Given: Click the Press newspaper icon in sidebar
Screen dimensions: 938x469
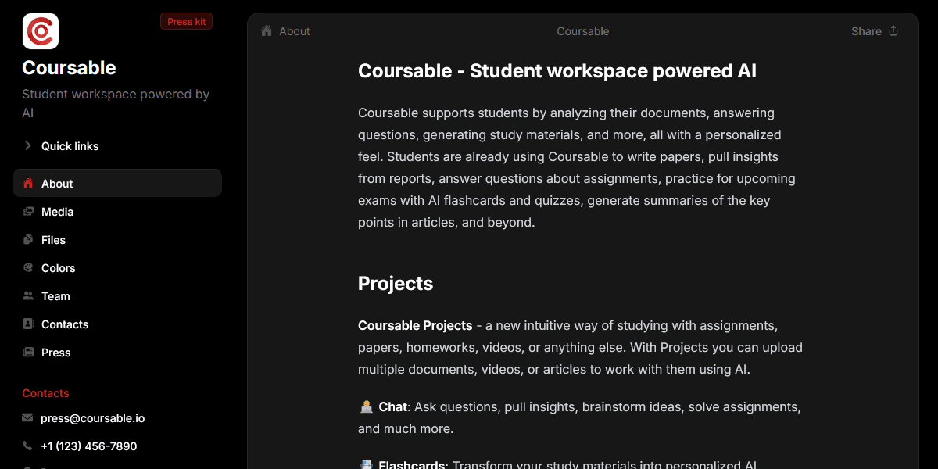Looking at the screenshot, I should pyautogui.click(x=28, y=353).
